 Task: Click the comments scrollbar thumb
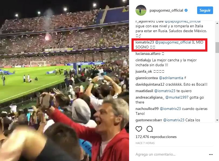[217, 48]
